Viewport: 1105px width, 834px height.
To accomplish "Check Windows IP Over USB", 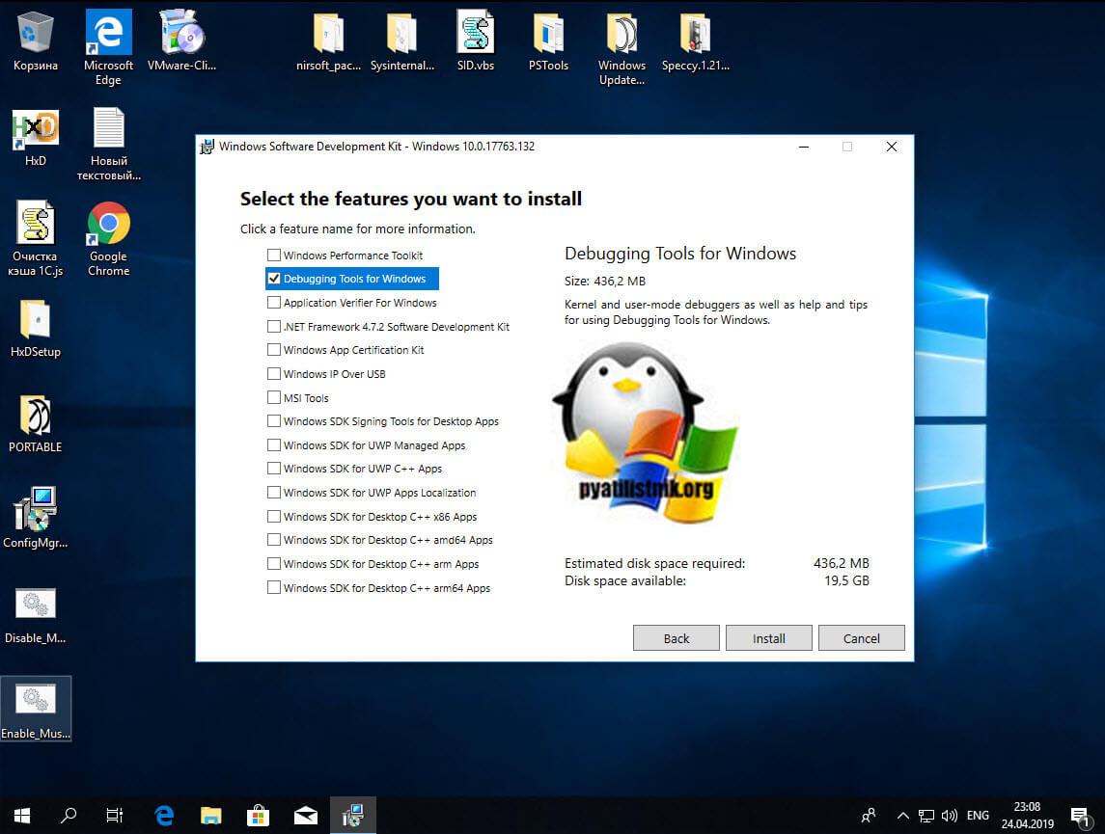I will pos(274,374).
